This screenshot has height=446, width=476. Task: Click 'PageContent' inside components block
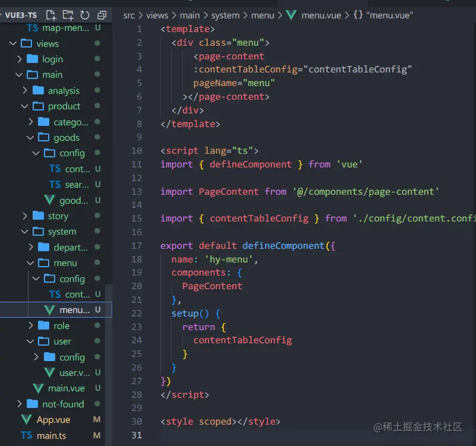click(x=212, y=286)
